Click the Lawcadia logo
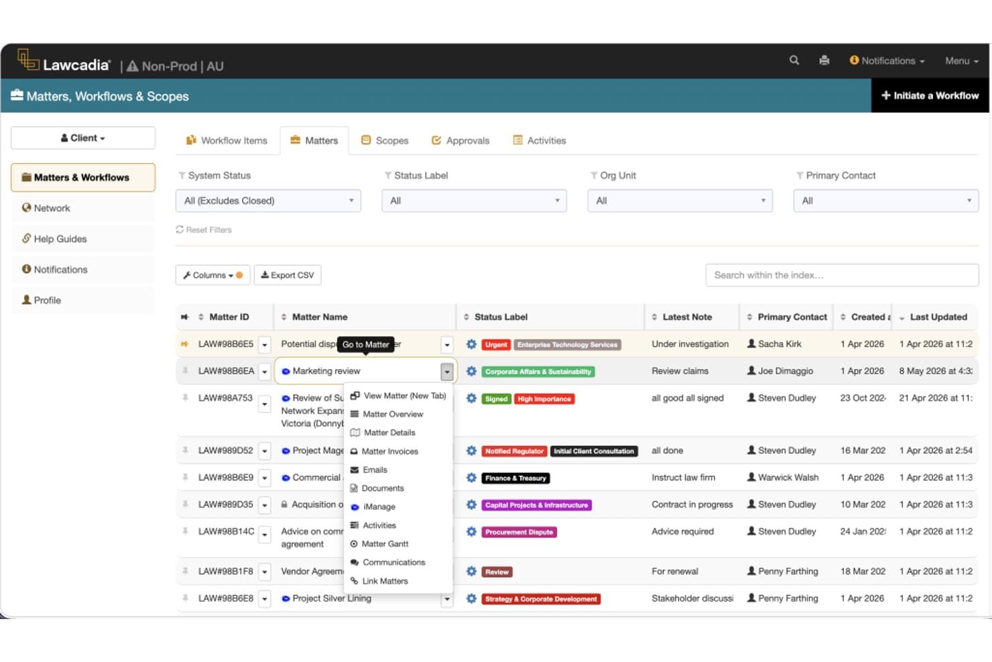 click(x=64, y=62)
